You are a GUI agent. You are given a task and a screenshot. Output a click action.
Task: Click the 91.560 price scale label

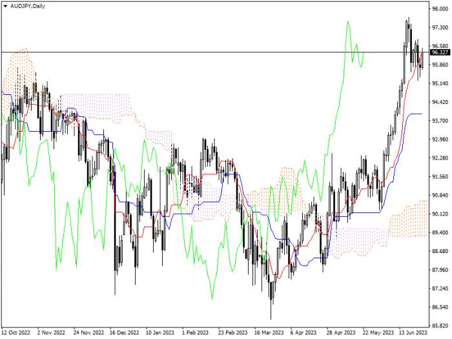point(440,176)
